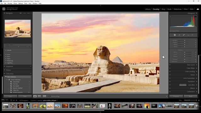201x113 pixels.
Task: Enable the Soft Proofing checkbox
Action: (x=50, y=96)
